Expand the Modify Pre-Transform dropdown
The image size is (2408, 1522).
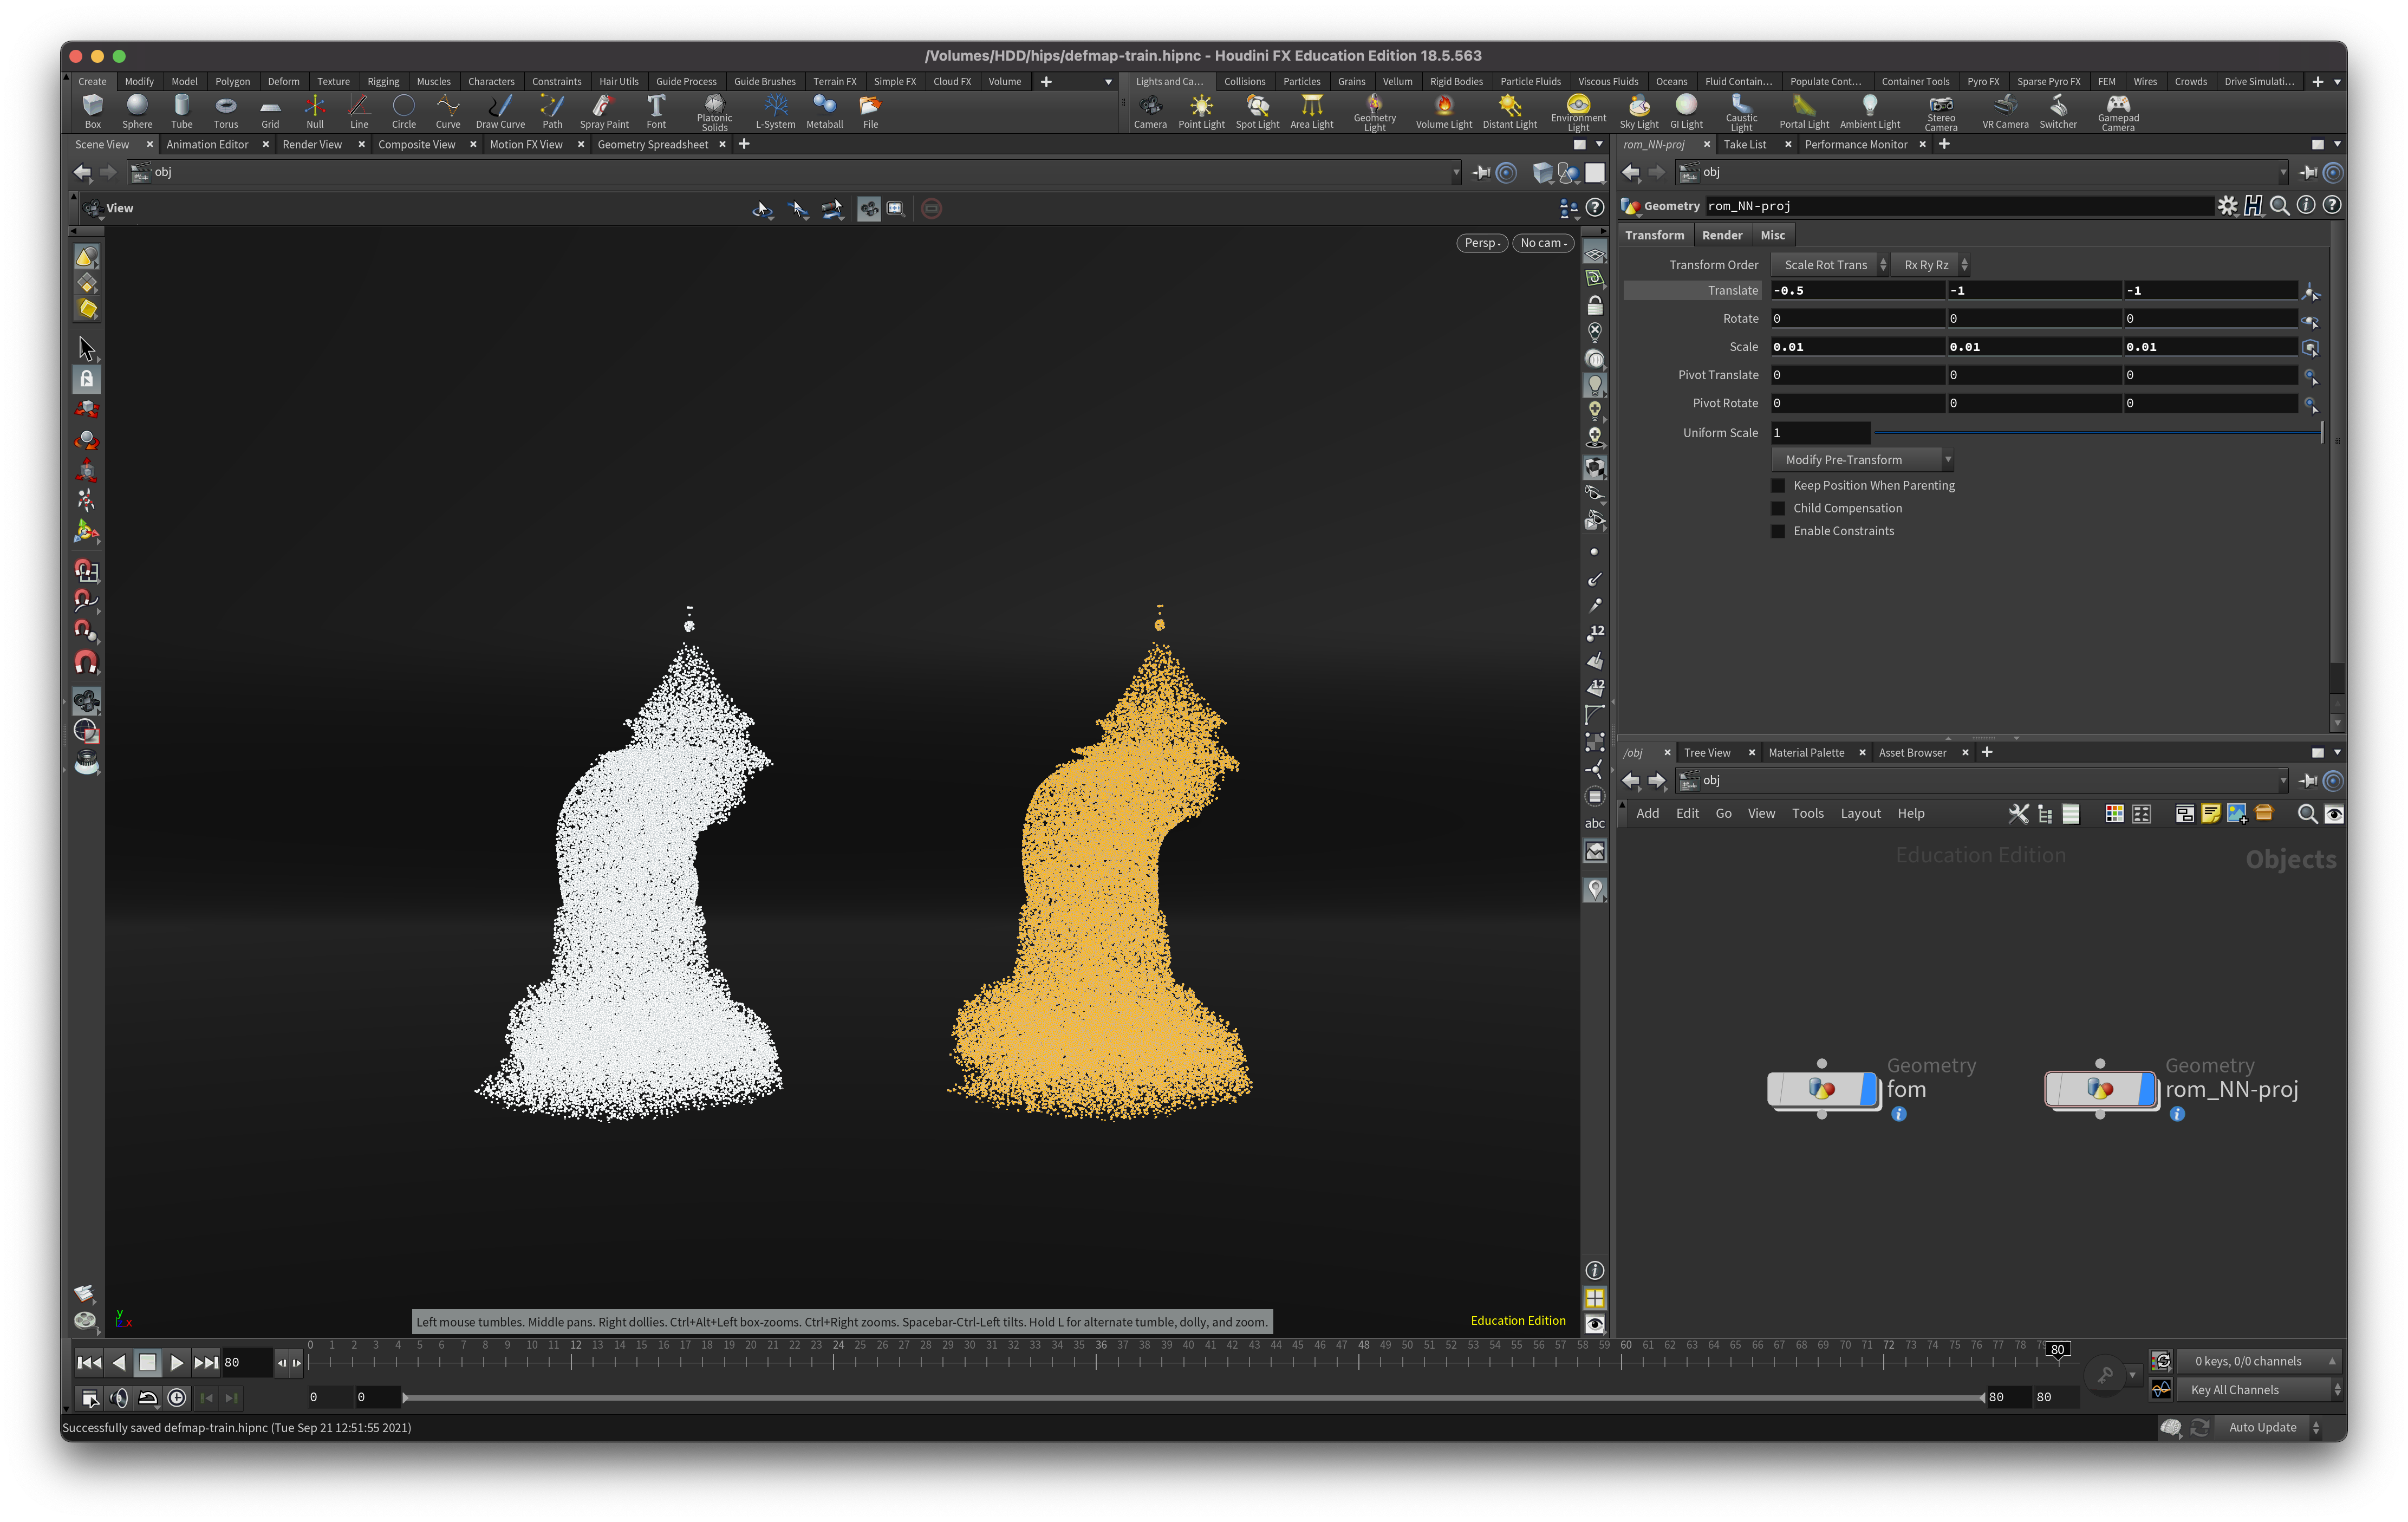coord(1861,460)
